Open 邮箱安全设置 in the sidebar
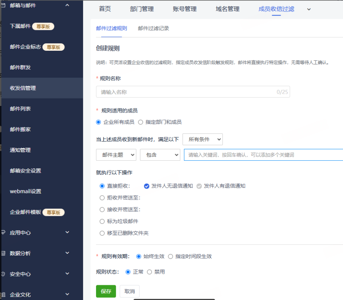 pyautogui.click(x=25, y=171)
